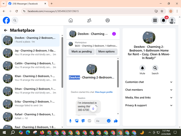
Task: Click the conversation list scrollbar
Action: coord(62,62)
